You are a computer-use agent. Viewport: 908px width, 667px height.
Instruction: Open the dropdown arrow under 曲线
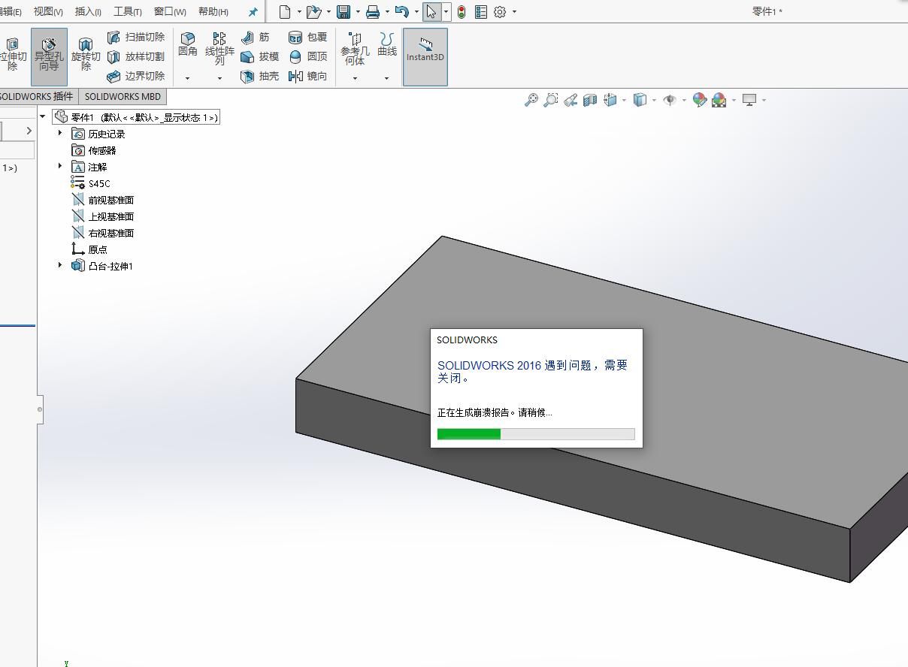click(387, 78)
